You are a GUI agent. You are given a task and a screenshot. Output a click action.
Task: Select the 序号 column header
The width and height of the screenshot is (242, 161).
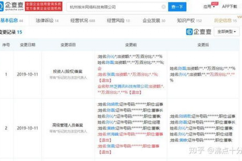coord(6,45)
